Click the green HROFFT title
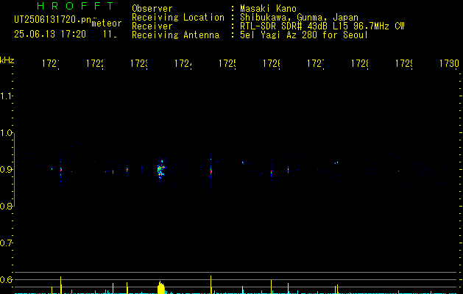 (75, 6)
